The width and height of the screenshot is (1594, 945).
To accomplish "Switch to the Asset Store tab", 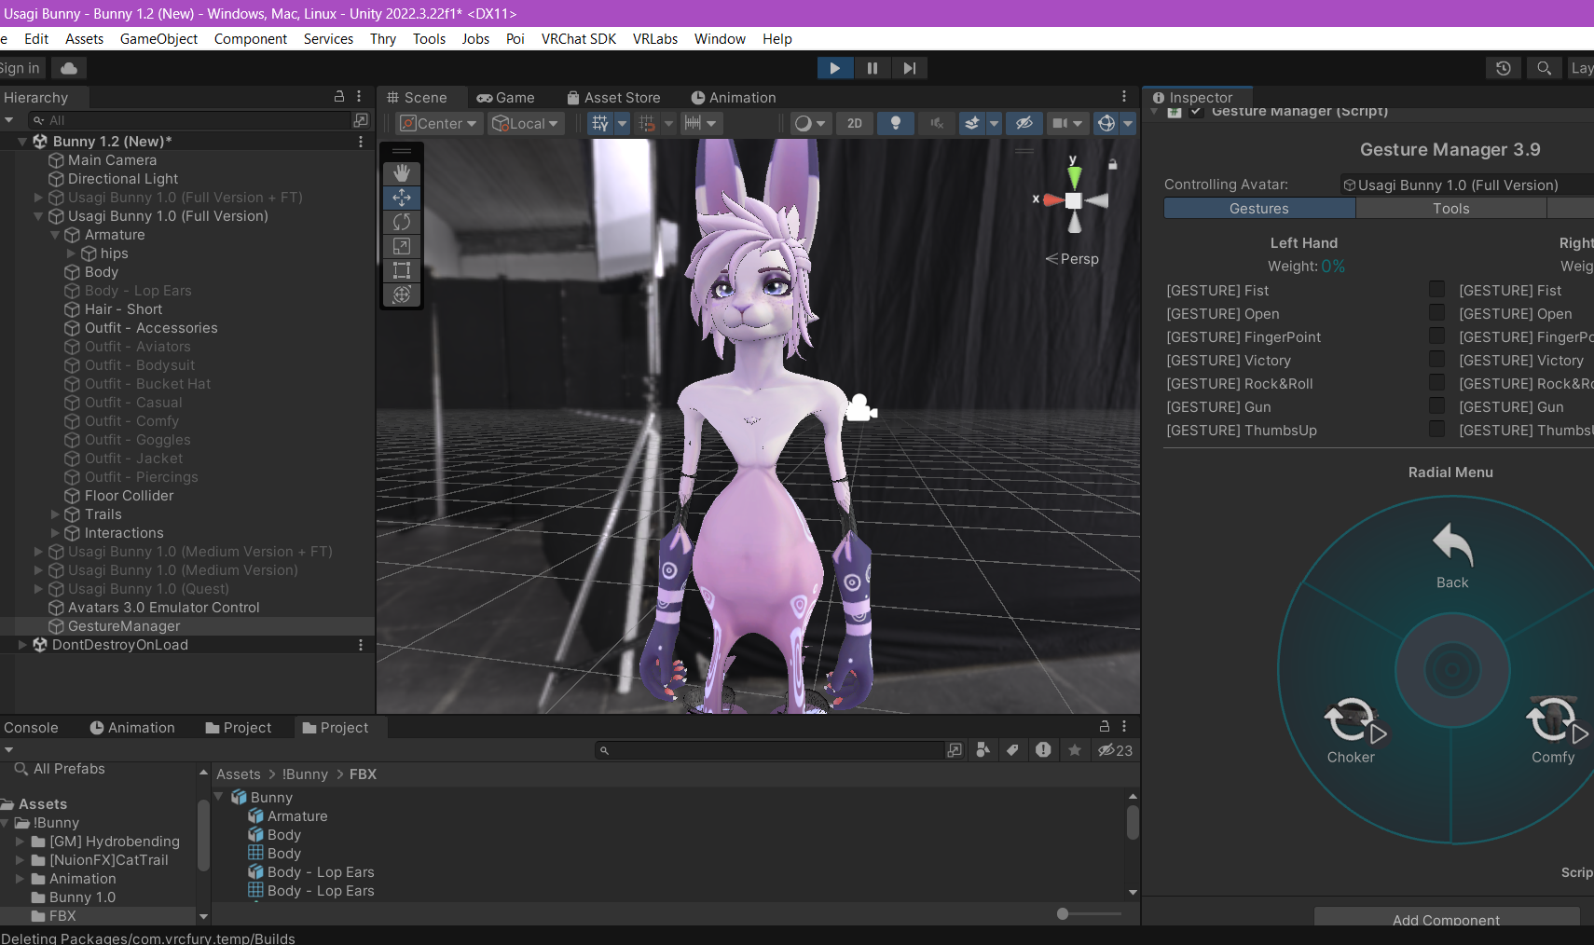I will 614,98.
